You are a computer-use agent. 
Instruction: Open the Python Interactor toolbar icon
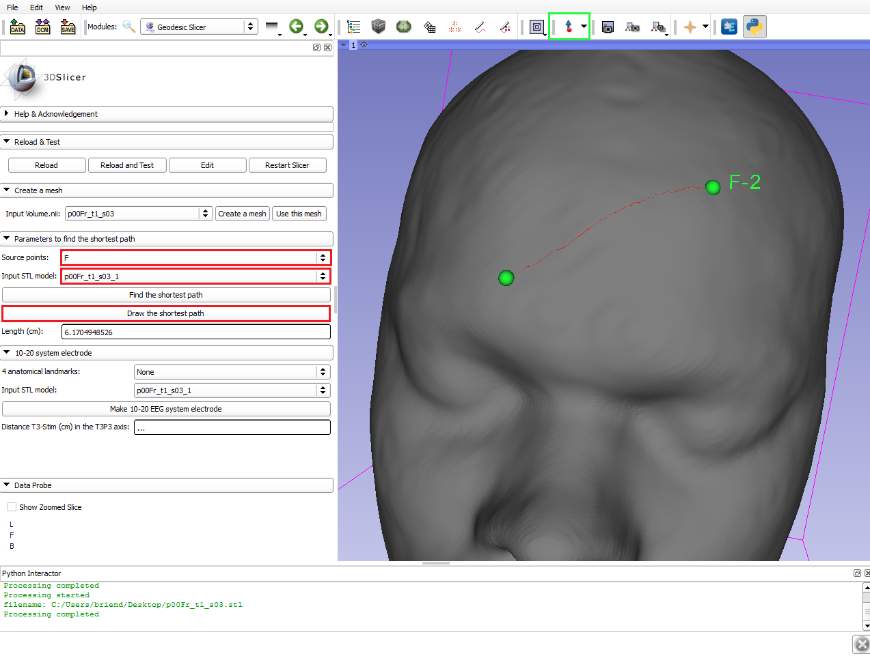755,27
